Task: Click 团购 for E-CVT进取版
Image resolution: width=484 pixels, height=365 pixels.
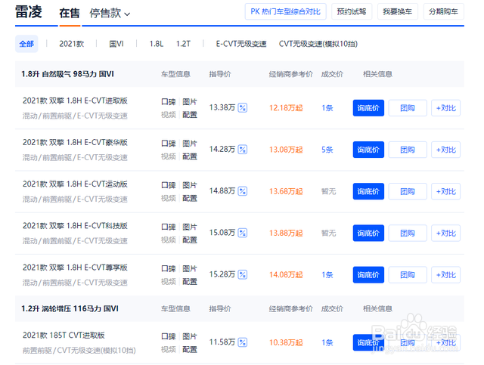Action: coord(408,108)
